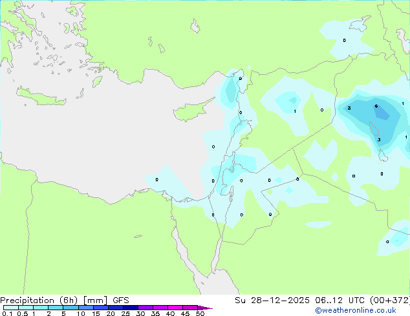Click the darkest blue precipitation core near 6
This screenshot has width=410, height=316.
pos(382,112)
